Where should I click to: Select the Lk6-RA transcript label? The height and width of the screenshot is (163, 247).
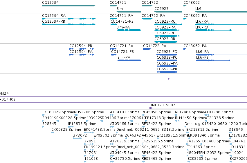click(202, 22)
